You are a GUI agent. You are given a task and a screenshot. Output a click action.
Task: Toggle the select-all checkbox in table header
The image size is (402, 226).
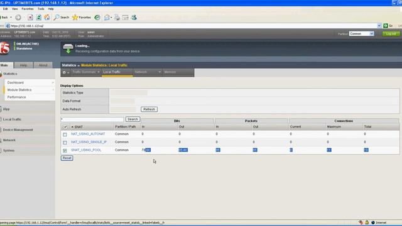tap(65, 127)
